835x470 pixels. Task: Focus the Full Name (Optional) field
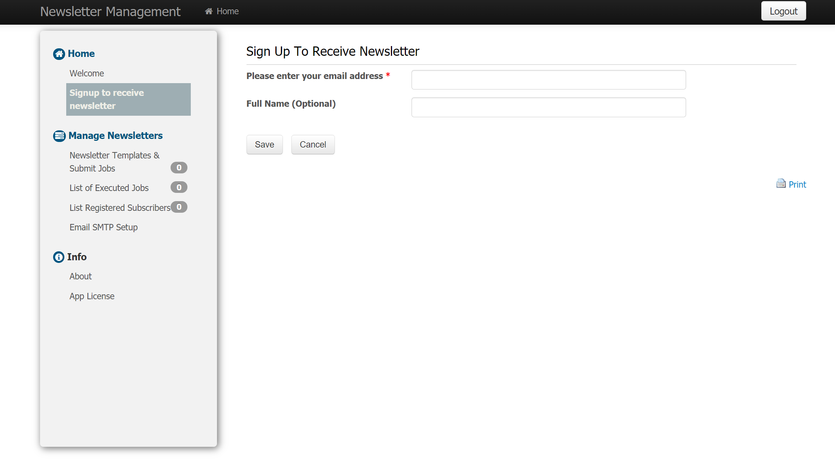click(x=548, y=107)
